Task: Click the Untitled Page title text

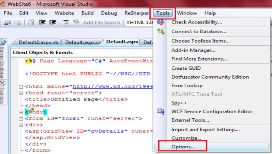Action: [x=74, y=99]
